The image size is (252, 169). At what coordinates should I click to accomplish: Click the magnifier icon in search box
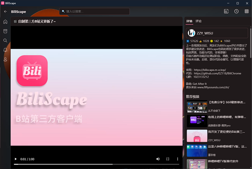(x=63, y=11)
